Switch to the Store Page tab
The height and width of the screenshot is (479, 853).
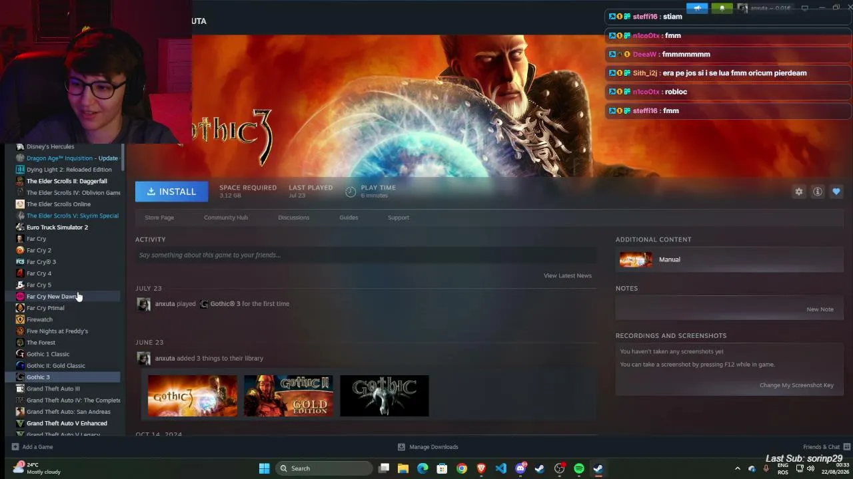coord(159,218)
